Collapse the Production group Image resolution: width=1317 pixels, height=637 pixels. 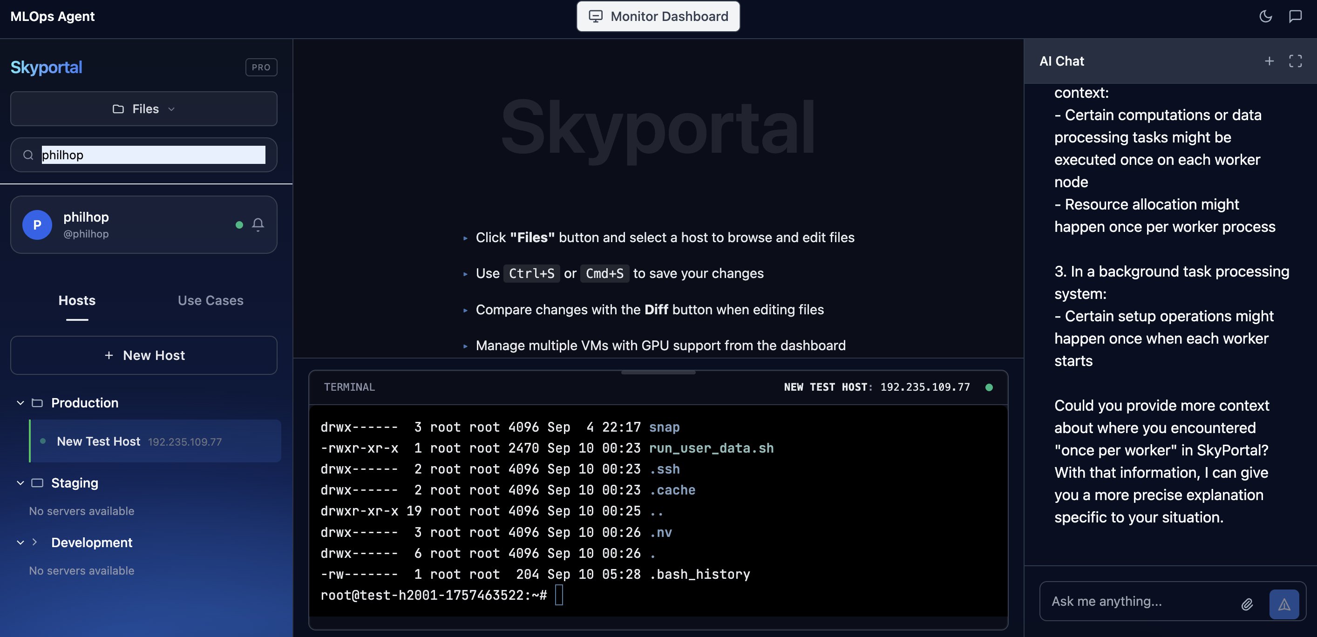20,403
